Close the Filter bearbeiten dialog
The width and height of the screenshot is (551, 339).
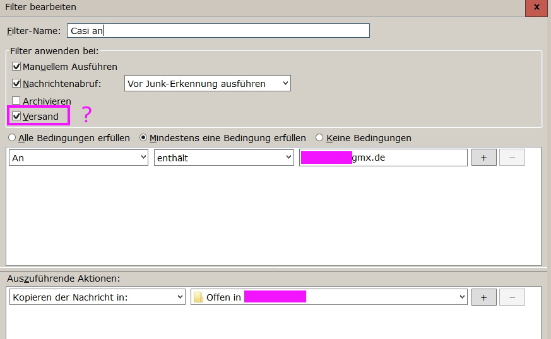tap(536, 8)
